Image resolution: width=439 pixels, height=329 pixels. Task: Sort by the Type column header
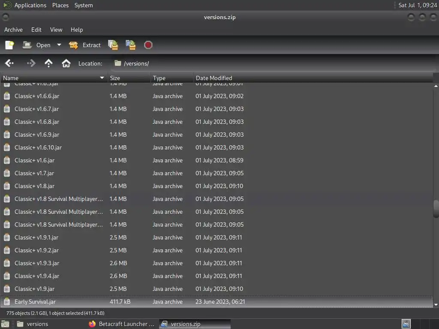tap(171, 78)
